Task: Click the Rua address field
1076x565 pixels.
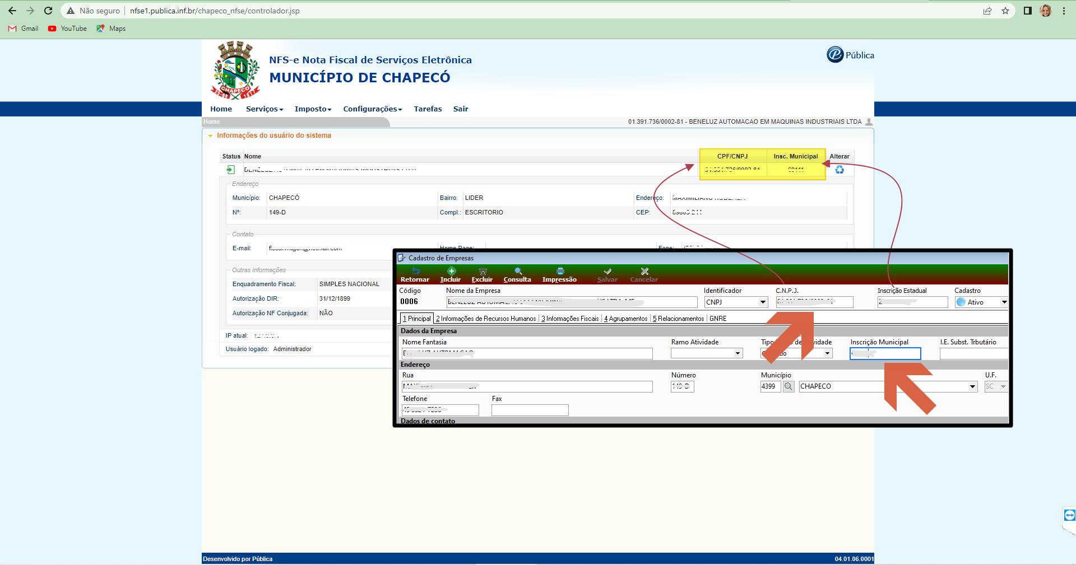Action: point(527,386)
